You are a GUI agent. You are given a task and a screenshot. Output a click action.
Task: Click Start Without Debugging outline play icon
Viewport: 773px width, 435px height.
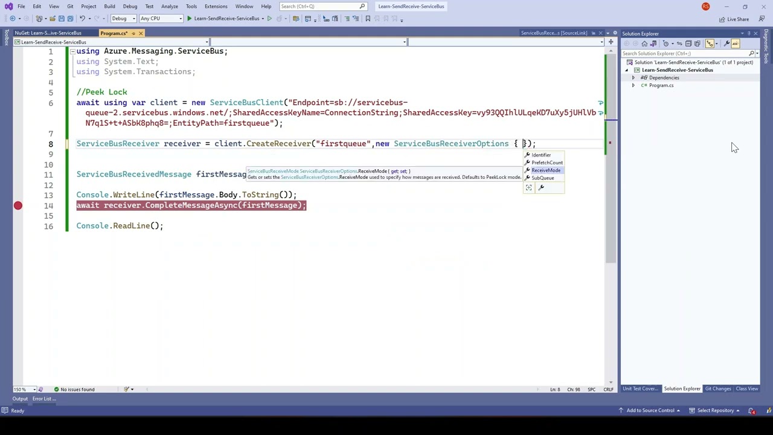click(269, 19)
